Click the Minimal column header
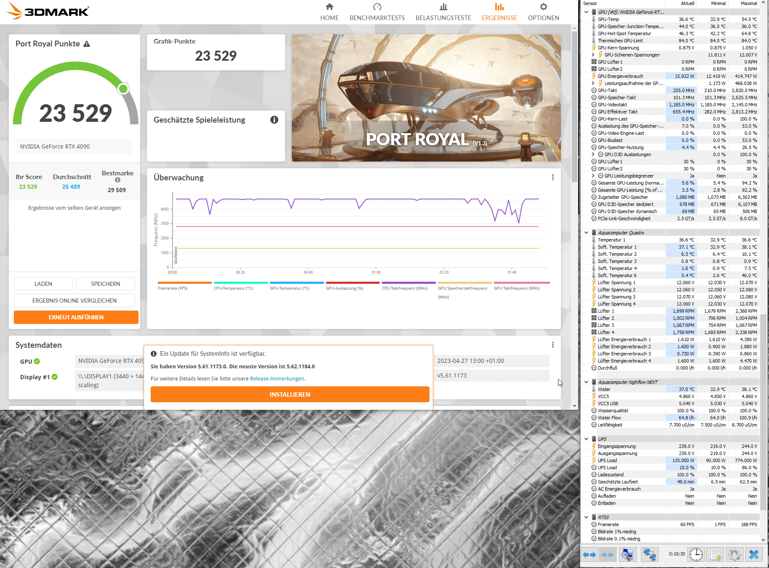 [712, 3]
